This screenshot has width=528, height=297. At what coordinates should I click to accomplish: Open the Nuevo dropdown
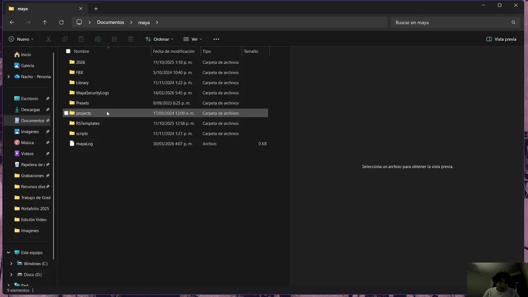21,39
